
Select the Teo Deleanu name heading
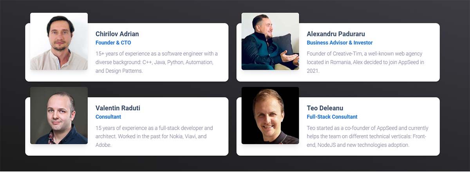[x=325, y=108]
